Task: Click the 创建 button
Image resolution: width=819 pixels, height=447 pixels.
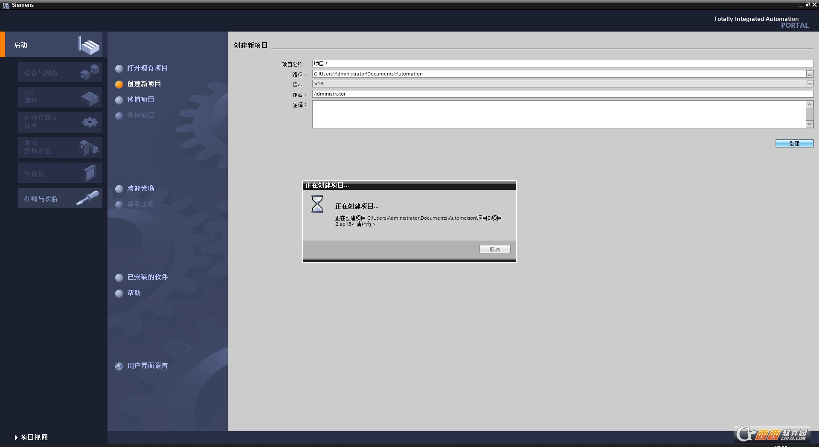Action: pos(794,143)
